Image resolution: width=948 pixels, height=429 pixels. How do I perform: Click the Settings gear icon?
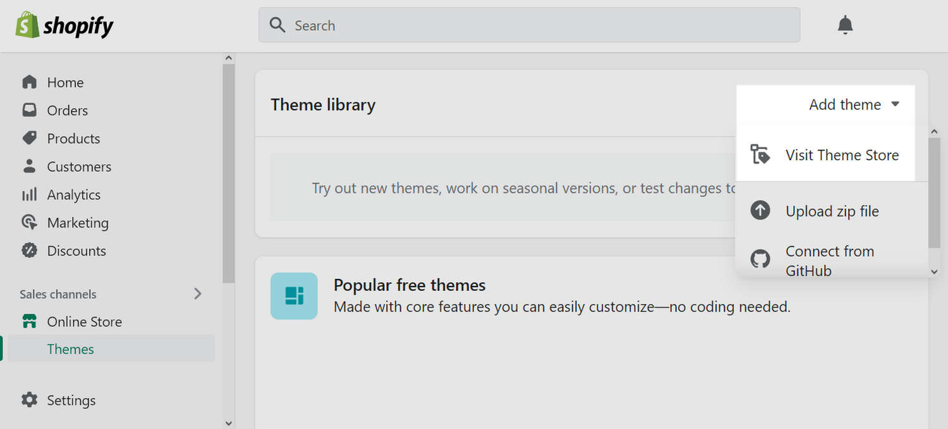point(30,400)
